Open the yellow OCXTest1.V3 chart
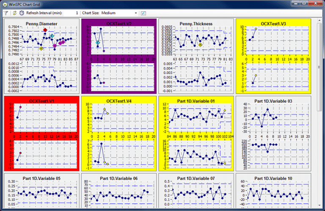The image size is (325, 211). coord(273,56)
